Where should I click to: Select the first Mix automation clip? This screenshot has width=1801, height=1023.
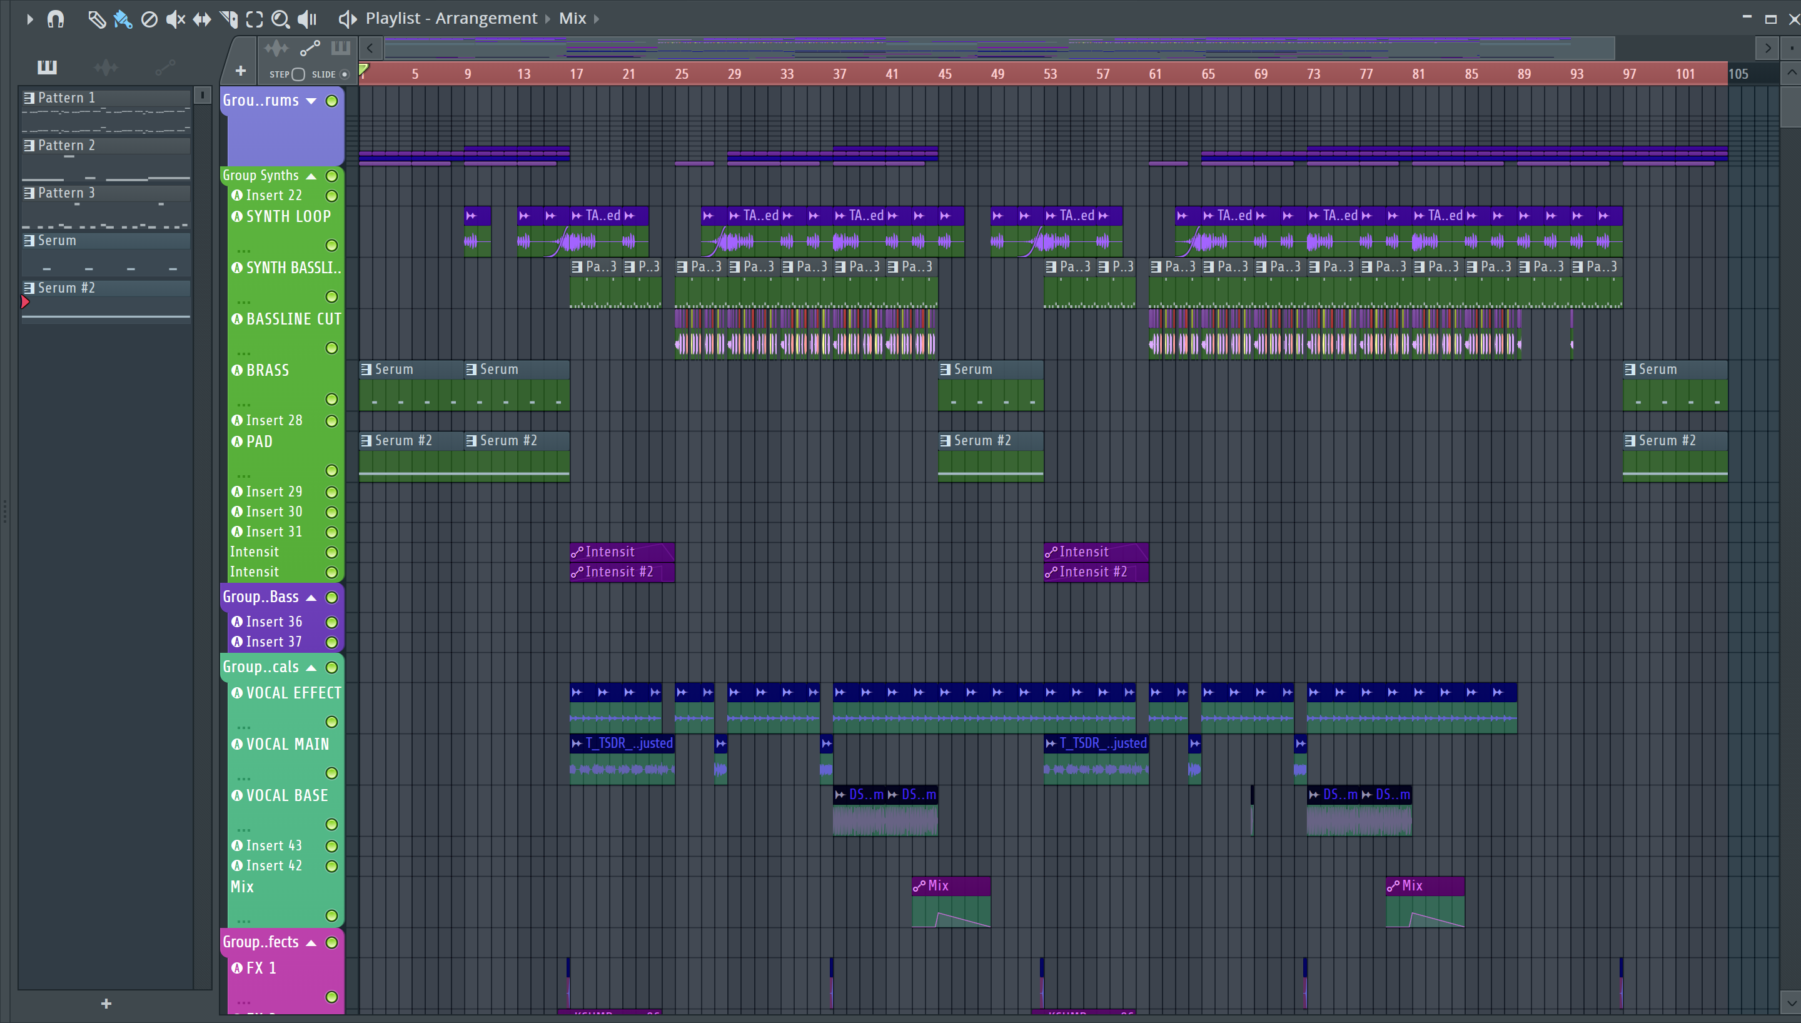click(x=951, y=902)
